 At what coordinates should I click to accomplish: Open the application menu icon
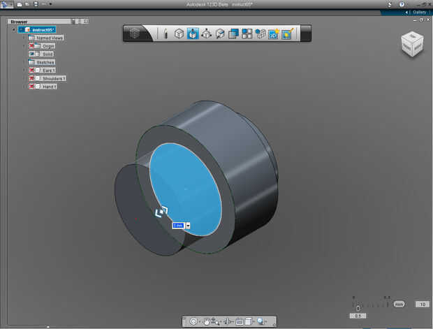click(5, 4)
